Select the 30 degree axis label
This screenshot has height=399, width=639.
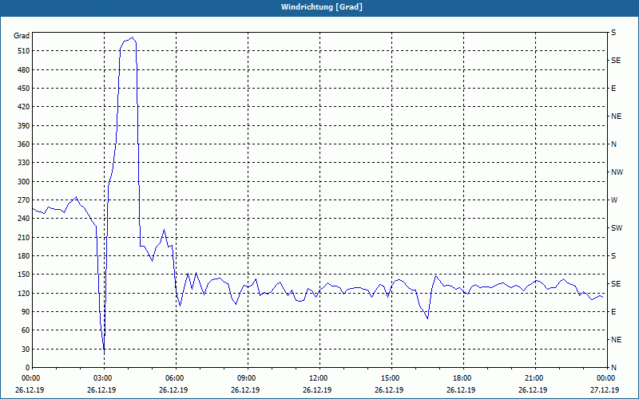pos(26,349)
